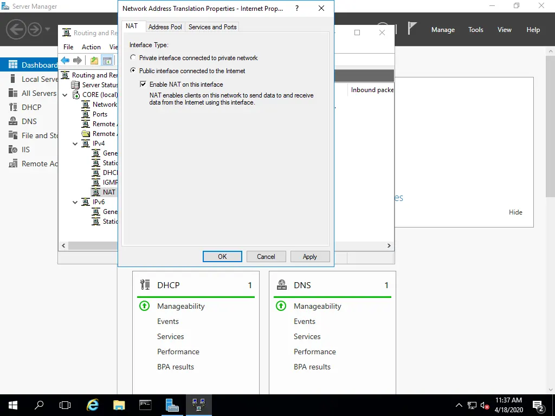Click the help question mark in dialog title
The width and height of the screenshot is (555, 416).
click(297, 8)
